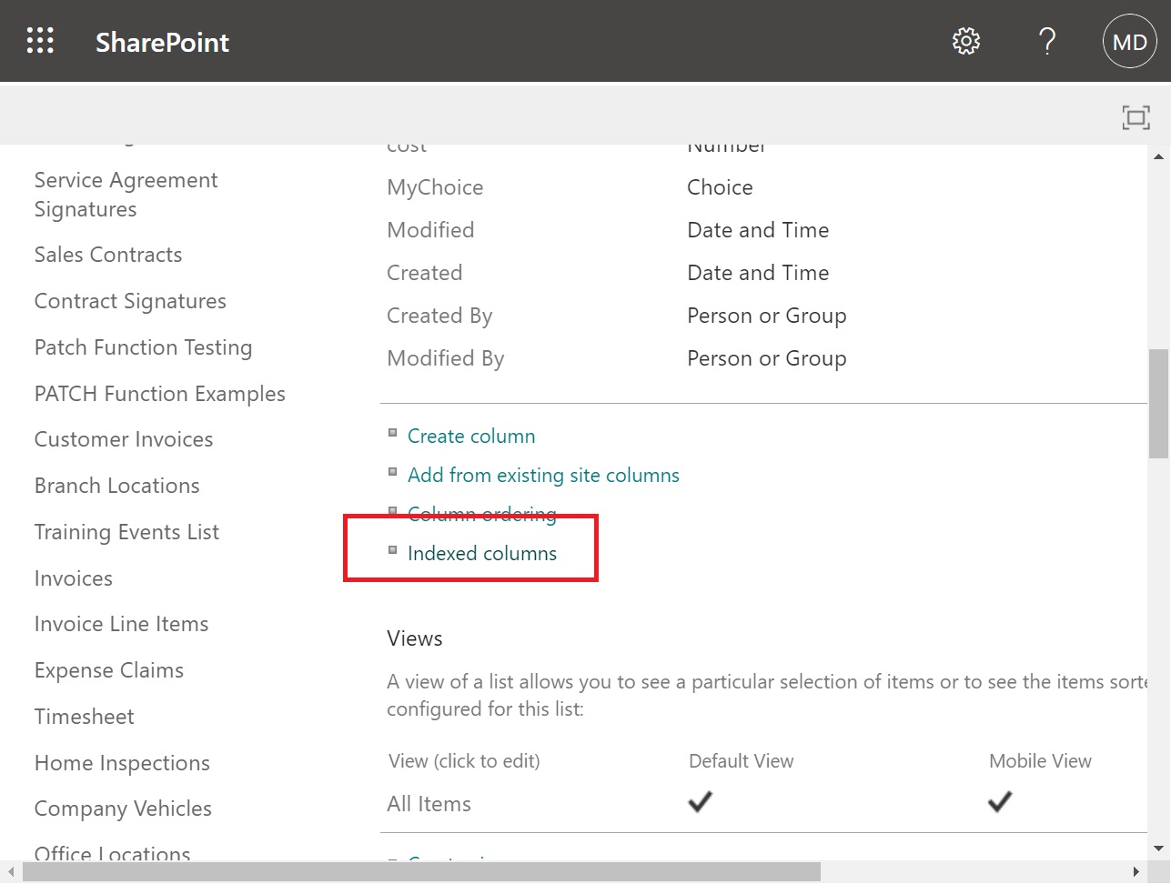The height and width of the screenshot is (884, 1171).
Task: Enter focus mode using the expand icon
Action: click(x=1136, y=116)
